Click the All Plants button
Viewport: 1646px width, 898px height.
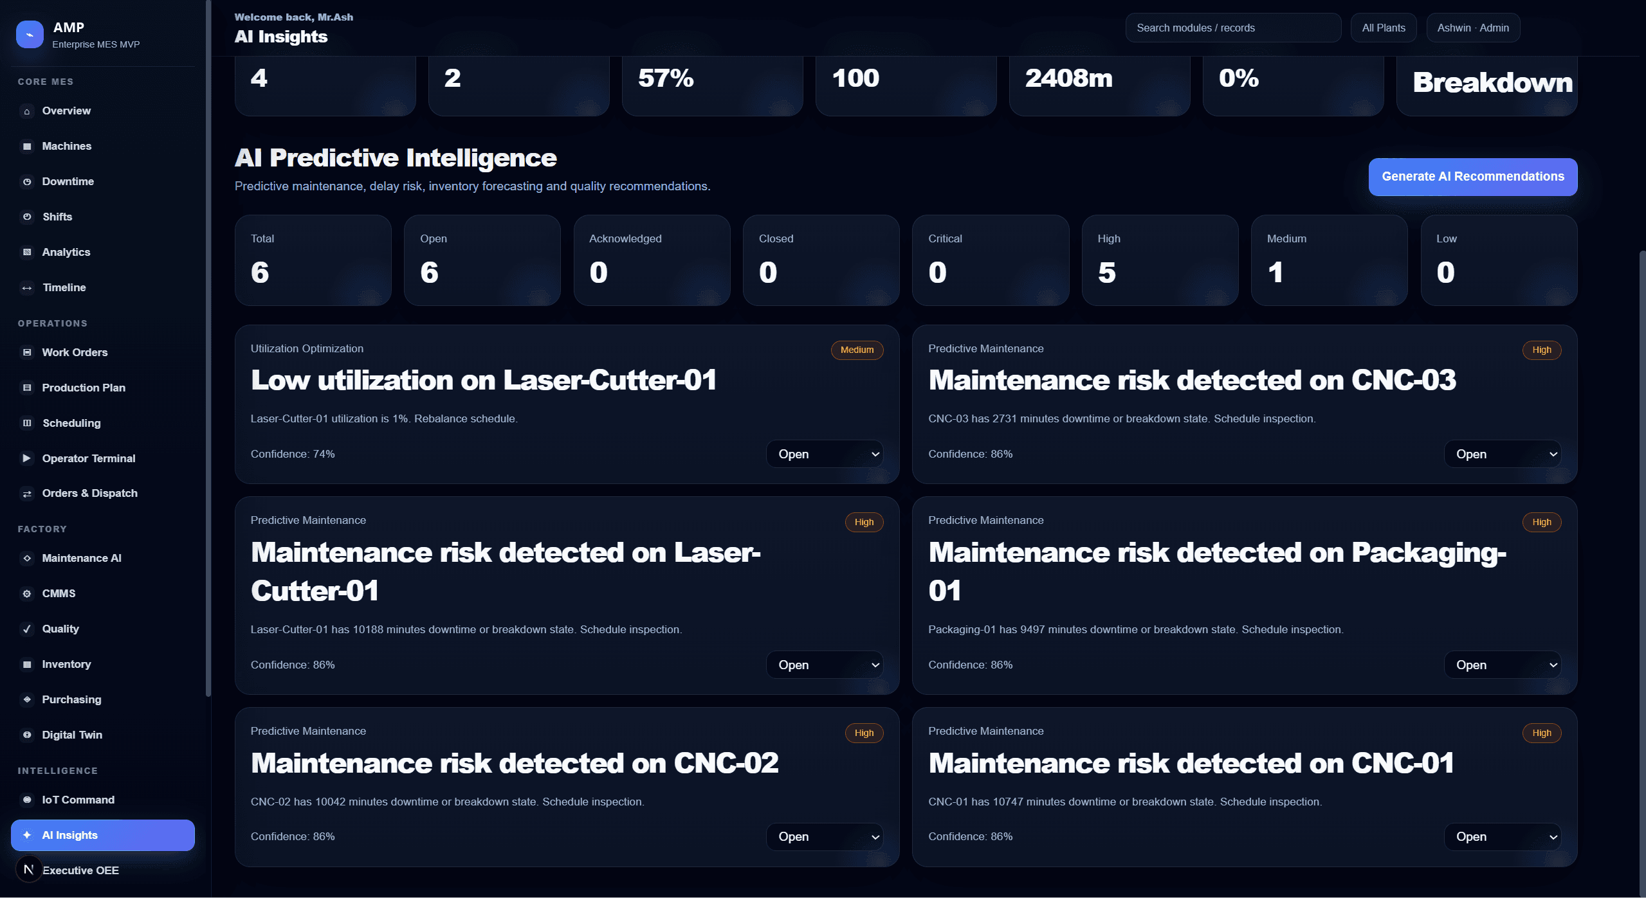pyautogui.click(x=1384, y=28)
